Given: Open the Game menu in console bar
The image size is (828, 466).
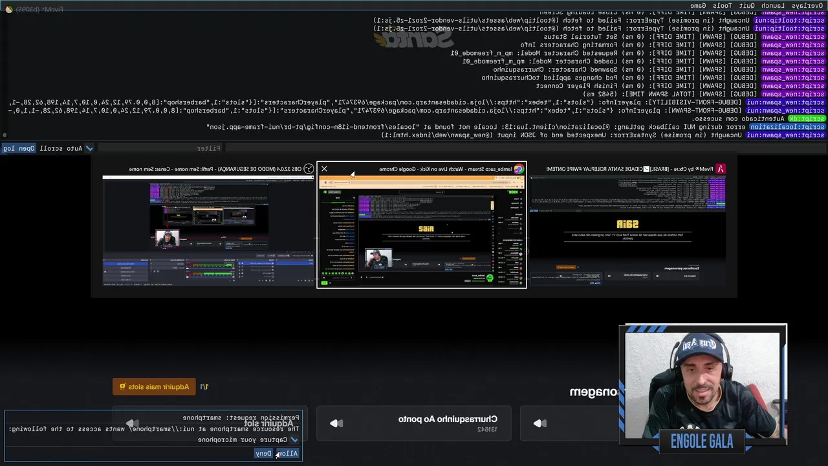Looking at the screenshot, I should coord(699,5).
